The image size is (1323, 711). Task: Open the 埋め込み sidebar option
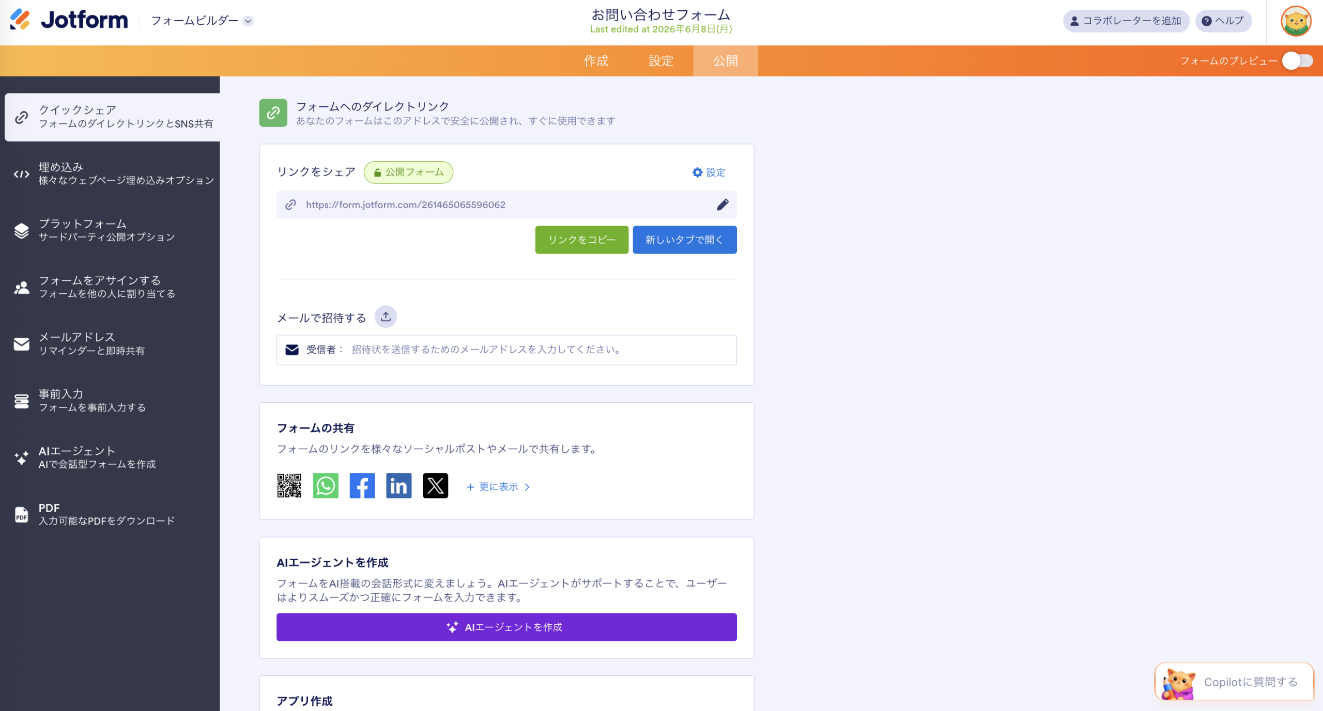tap(112, 173)
